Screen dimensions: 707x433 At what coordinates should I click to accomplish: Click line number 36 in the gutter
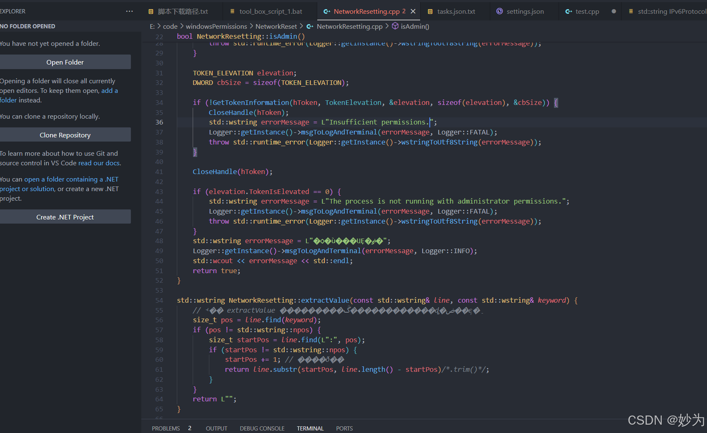point(159,122)
